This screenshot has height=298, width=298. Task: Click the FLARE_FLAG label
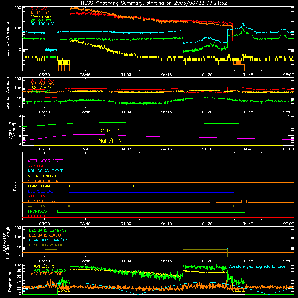click(x=39, y=186)
